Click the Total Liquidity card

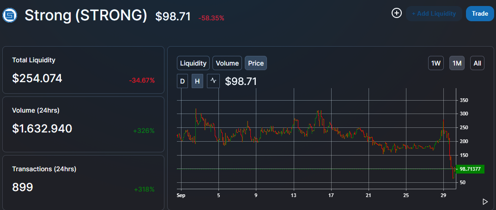pyautogui.click(x=84, y=70)
